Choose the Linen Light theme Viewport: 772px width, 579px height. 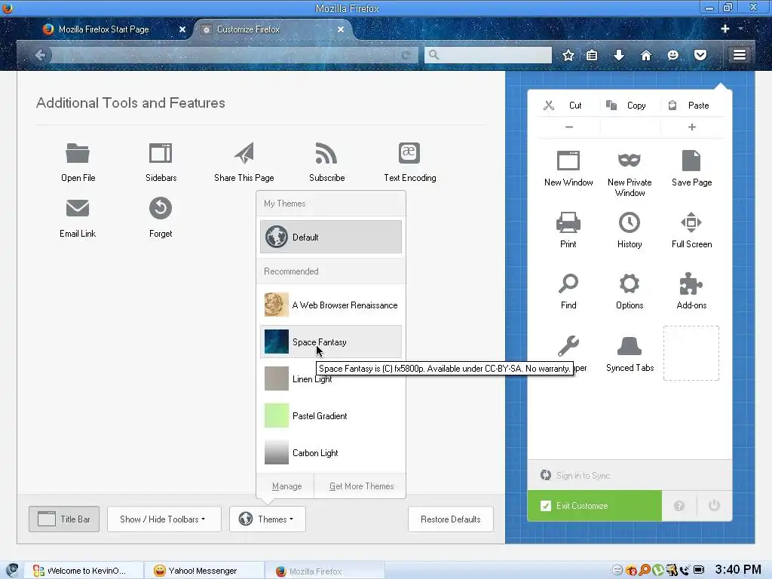coord(331,378)
